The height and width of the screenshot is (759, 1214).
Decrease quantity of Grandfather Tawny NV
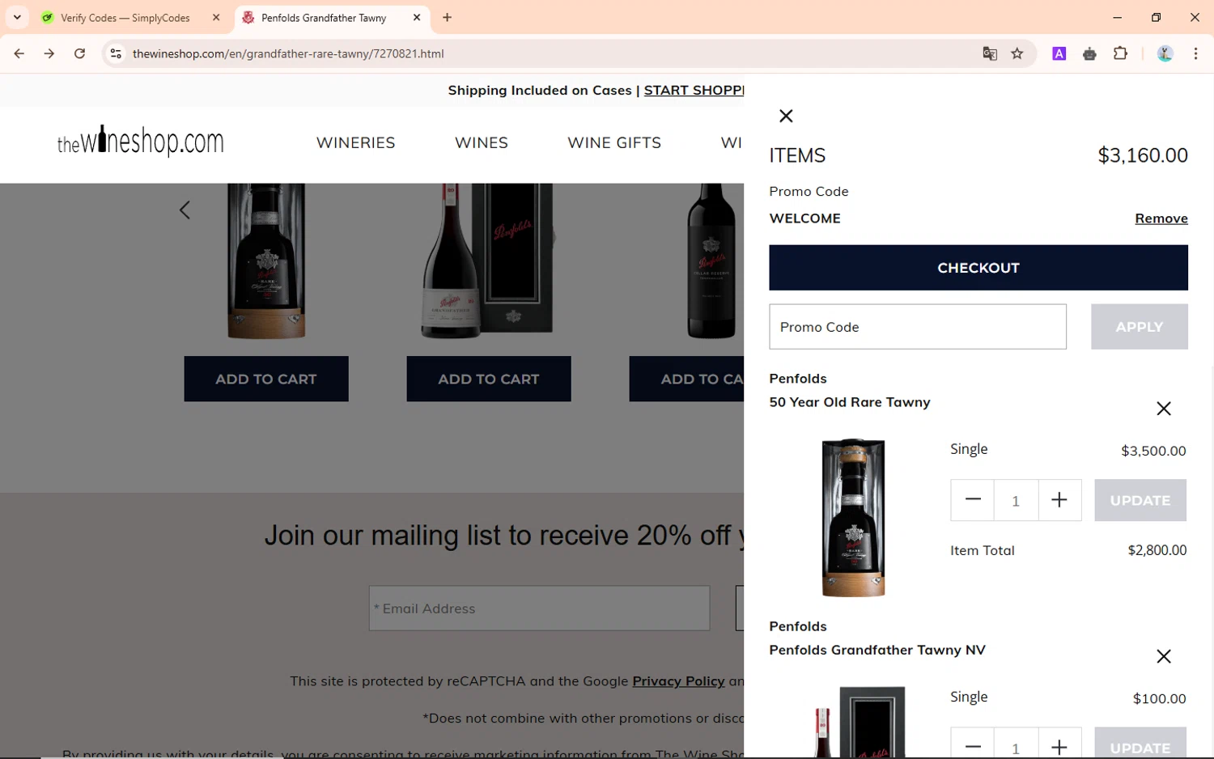tap(972, 744)
